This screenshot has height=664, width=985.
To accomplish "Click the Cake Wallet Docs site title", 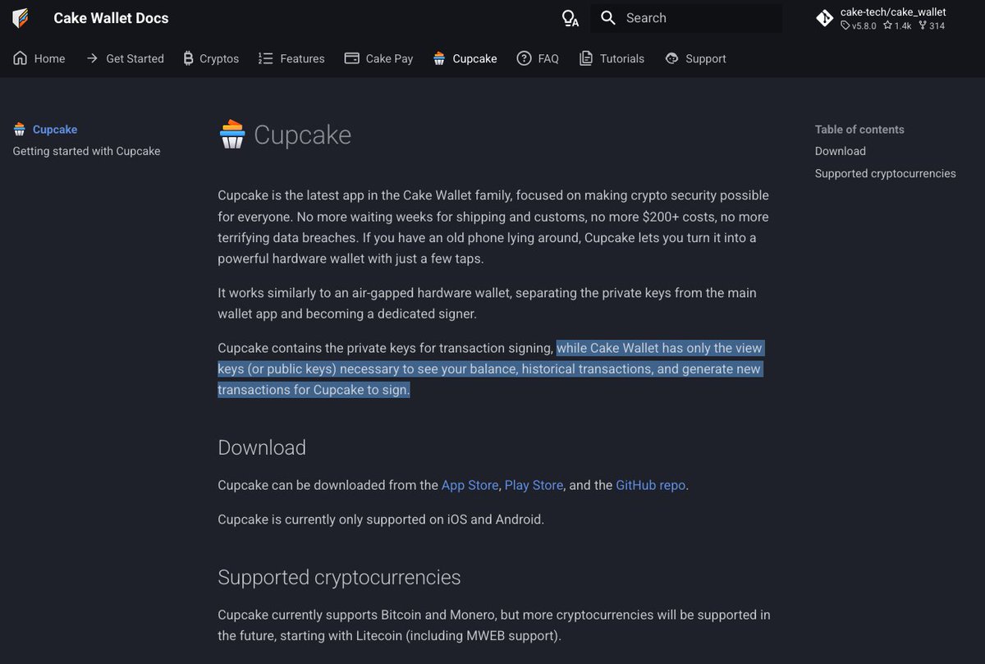I will (x=111, y=18).
